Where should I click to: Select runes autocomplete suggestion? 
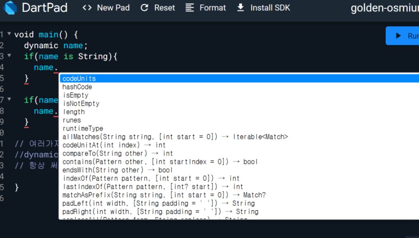tap(239, 120)
